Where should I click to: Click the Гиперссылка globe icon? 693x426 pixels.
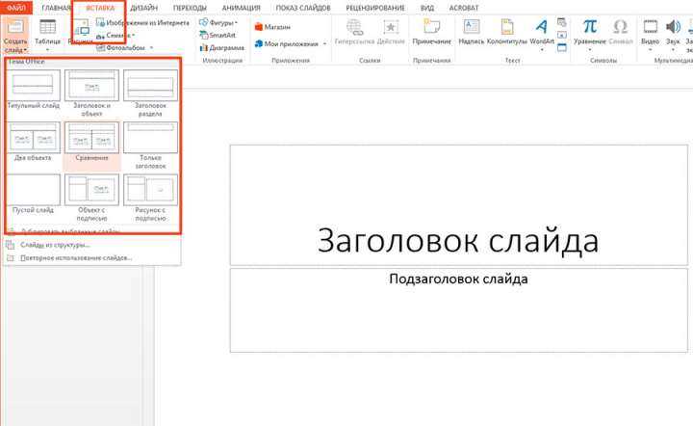coord(354,27)
